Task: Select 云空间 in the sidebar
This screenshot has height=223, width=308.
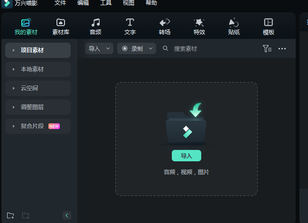Action: [38, 88]
